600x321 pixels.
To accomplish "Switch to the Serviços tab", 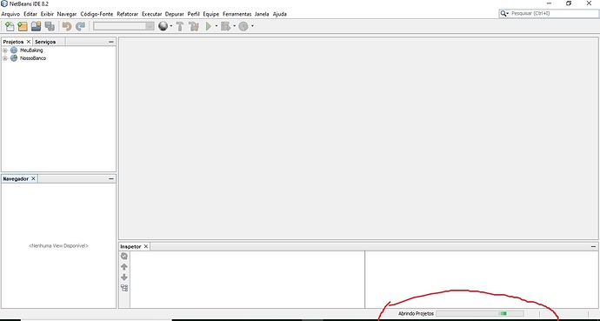I will click(x=45, y=42).
